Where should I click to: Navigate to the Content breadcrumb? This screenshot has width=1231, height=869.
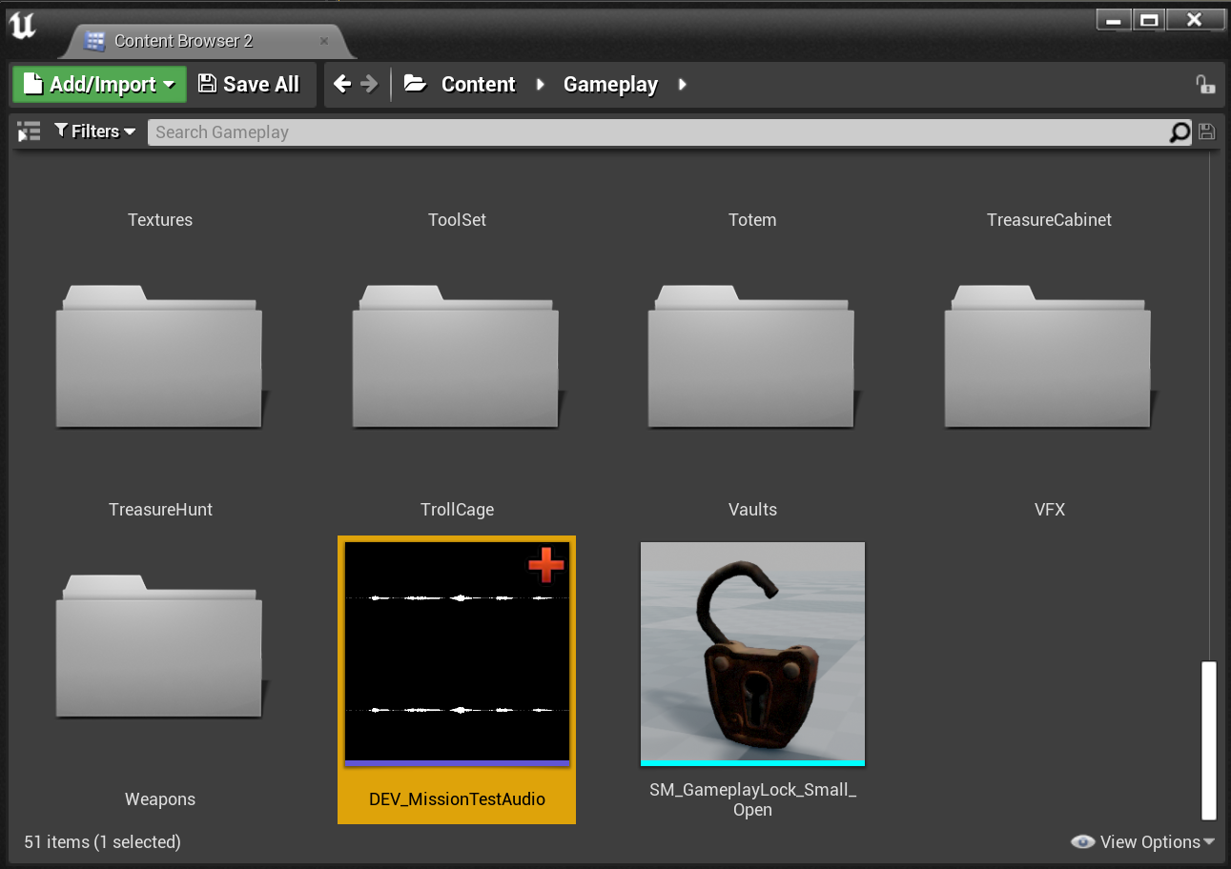coord(478,84)
